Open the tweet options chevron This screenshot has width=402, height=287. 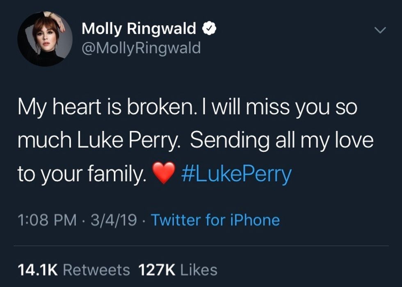tap(381, 30)
